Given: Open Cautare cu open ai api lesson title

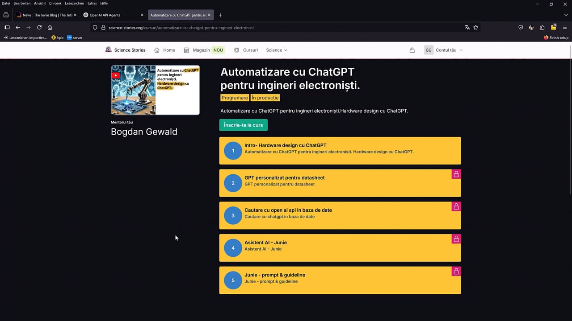Looking at the screenshot, I should (288, 210).
